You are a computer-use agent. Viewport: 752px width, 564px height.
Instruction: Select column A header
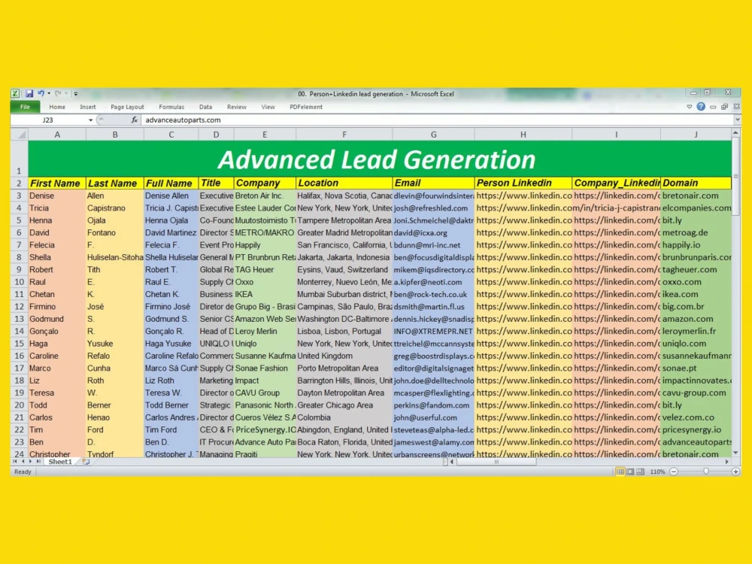click(x=57, y=135)
